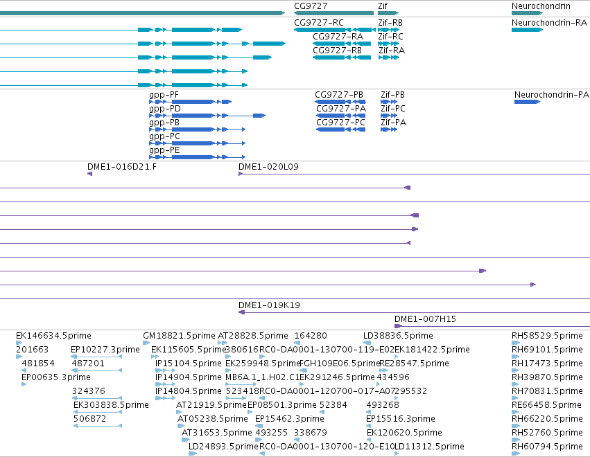Image resolution: width=590 pixels, height=457 pixels.
Task: Select EST EK303838.5prime
Action: (x=111, y=405)
